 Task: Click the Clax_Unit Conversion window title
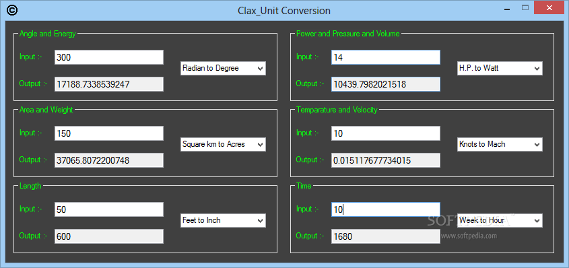(x=284, y=11)
